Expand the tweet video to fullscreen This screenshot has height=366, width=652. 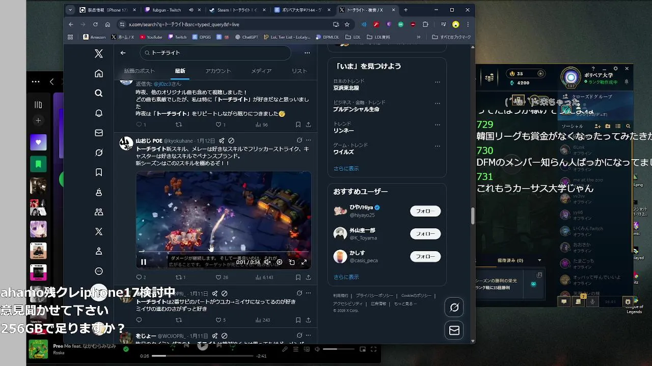click(x=304, y=262)
